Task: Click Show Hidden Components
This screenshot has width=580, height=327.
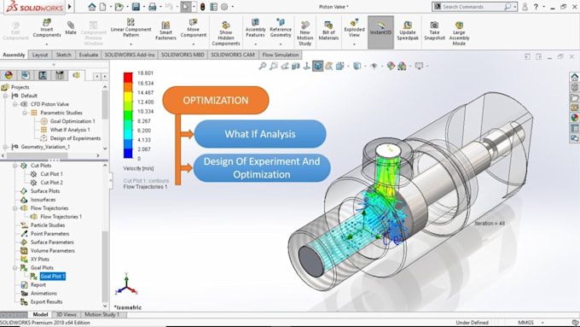Action: (x=226, y=33)
